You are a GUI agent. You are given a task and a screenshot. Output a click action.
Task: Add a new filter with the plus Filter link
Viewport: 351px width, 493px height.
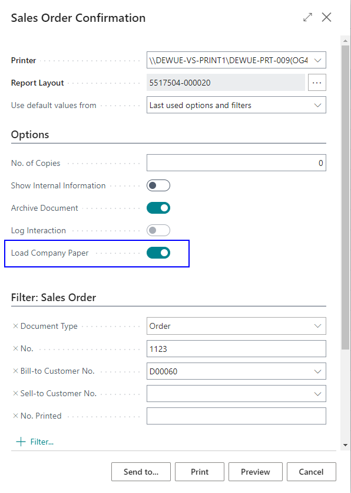point(35,442)
